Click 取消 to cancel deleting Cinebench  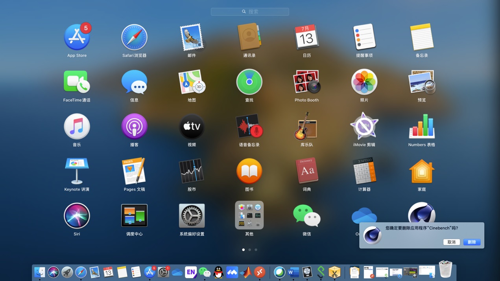[451, 242]
